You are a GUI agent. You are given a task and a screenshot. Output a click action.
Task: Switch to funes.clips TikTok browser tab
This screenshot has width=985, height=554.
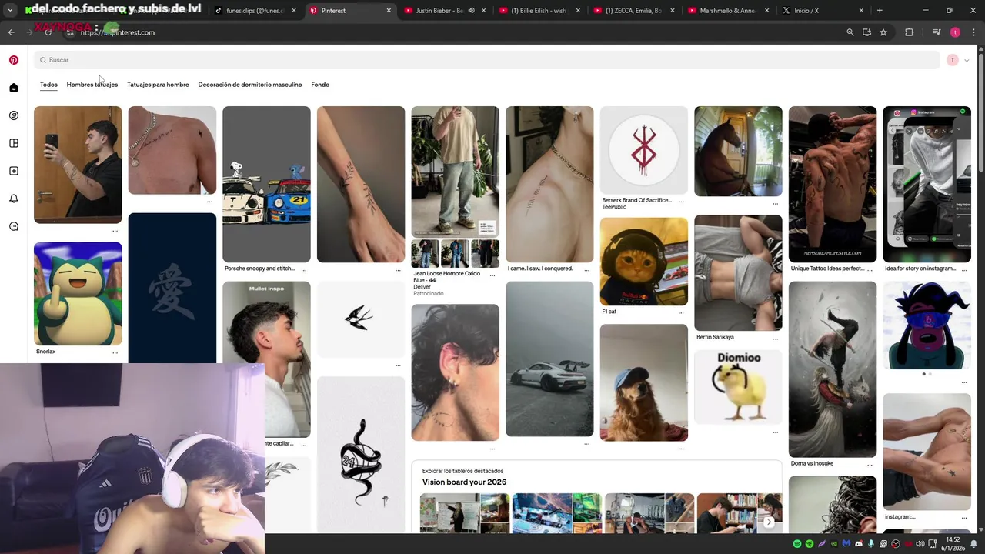tap(254, 11)
